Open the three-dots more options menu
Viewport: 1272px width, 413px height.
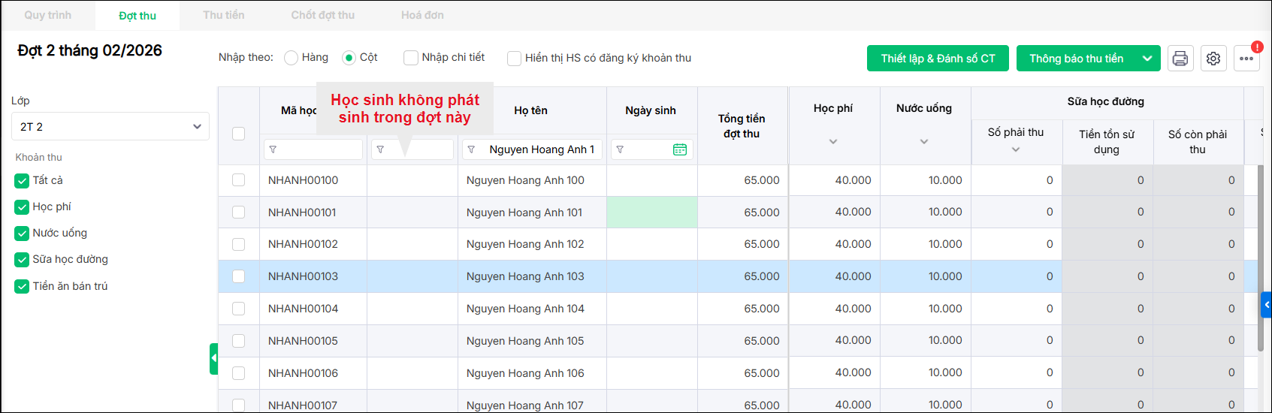tap(1246, 59)
